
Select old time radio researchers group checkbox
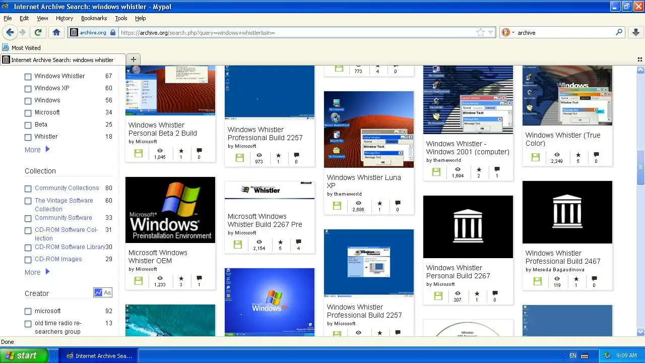click(x=28, y=324)
